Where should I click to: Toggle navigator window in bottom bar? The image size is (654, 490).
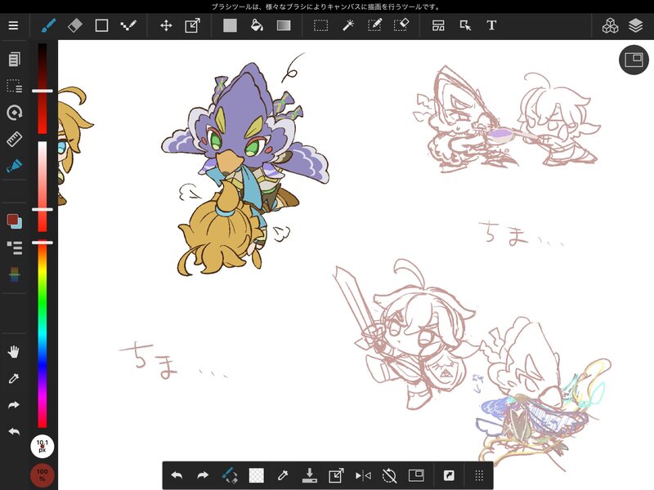coord(416,475)
